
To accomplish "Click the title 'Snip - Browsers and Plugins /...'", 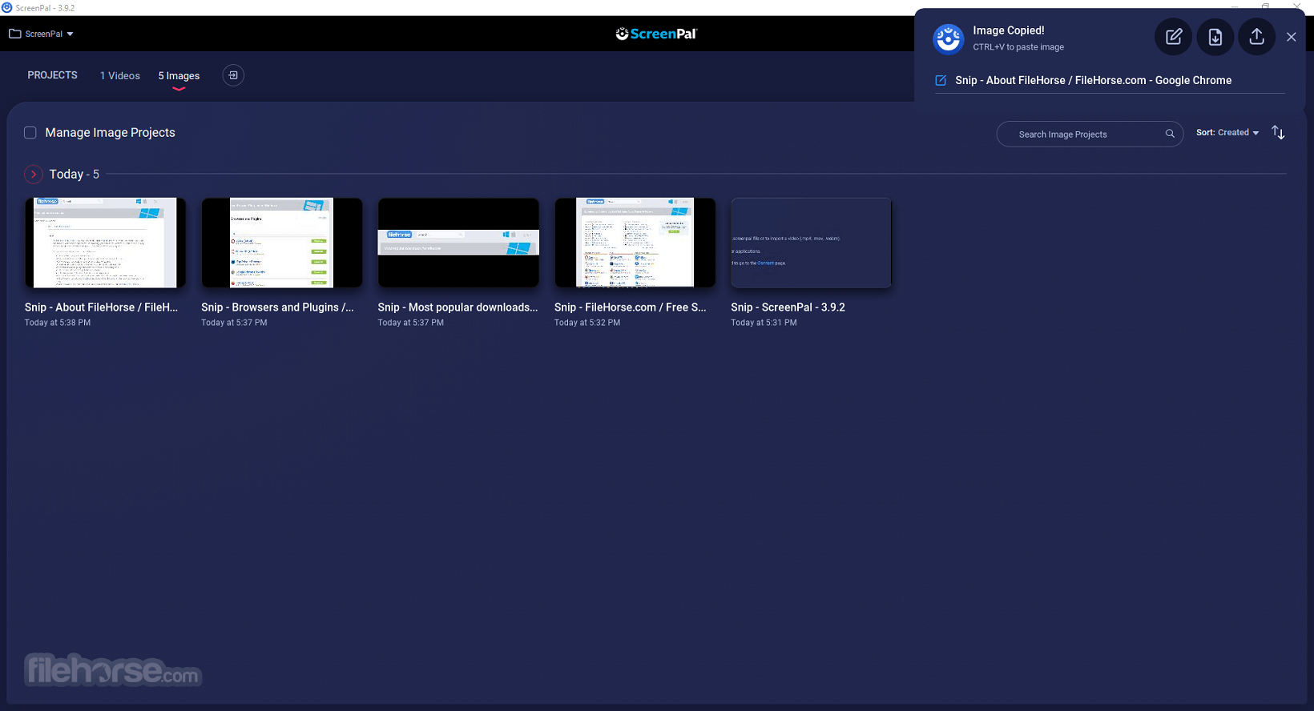I will 277,307.
